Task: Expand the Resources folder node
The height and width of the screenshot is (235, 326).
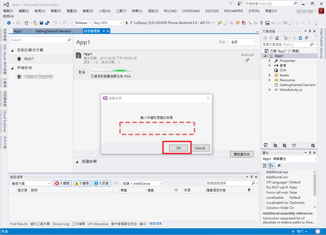Action: coord(270,80)
